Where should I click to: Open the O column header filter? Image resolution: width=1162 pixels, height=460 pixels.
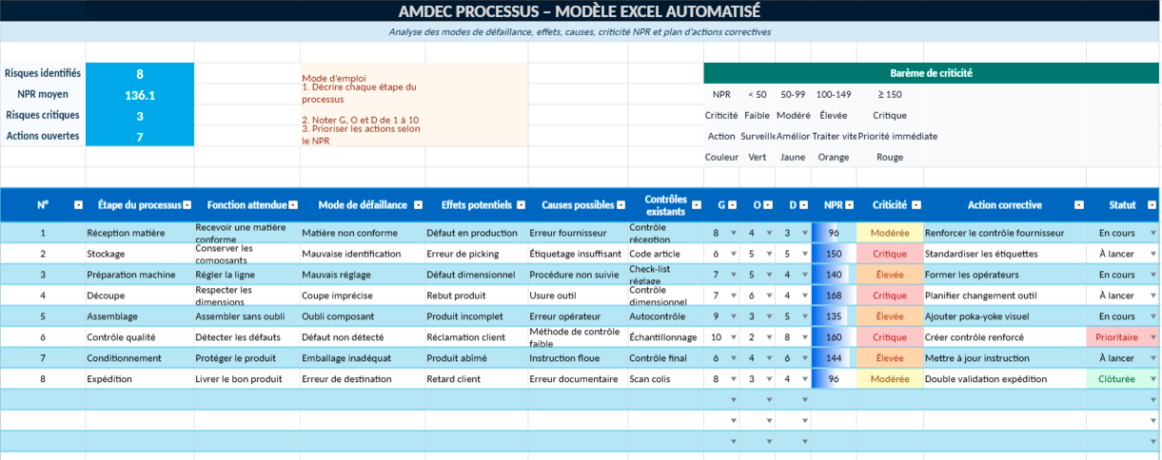(x=769, y=205)
